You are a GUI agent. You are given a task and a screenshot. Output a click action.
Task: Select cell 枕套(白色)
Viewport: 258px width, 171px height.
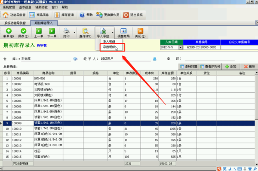coord(48,157)
